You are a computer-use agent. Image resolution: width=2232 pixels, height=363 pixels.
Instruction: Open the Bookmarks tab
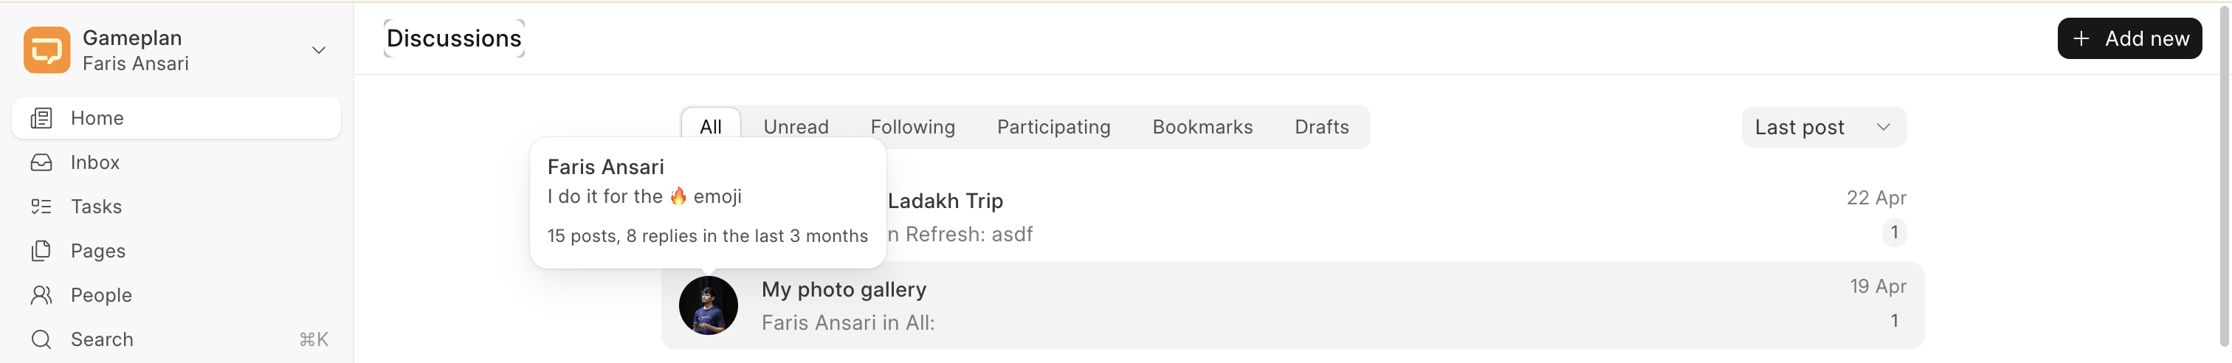tap(1202, 128)
